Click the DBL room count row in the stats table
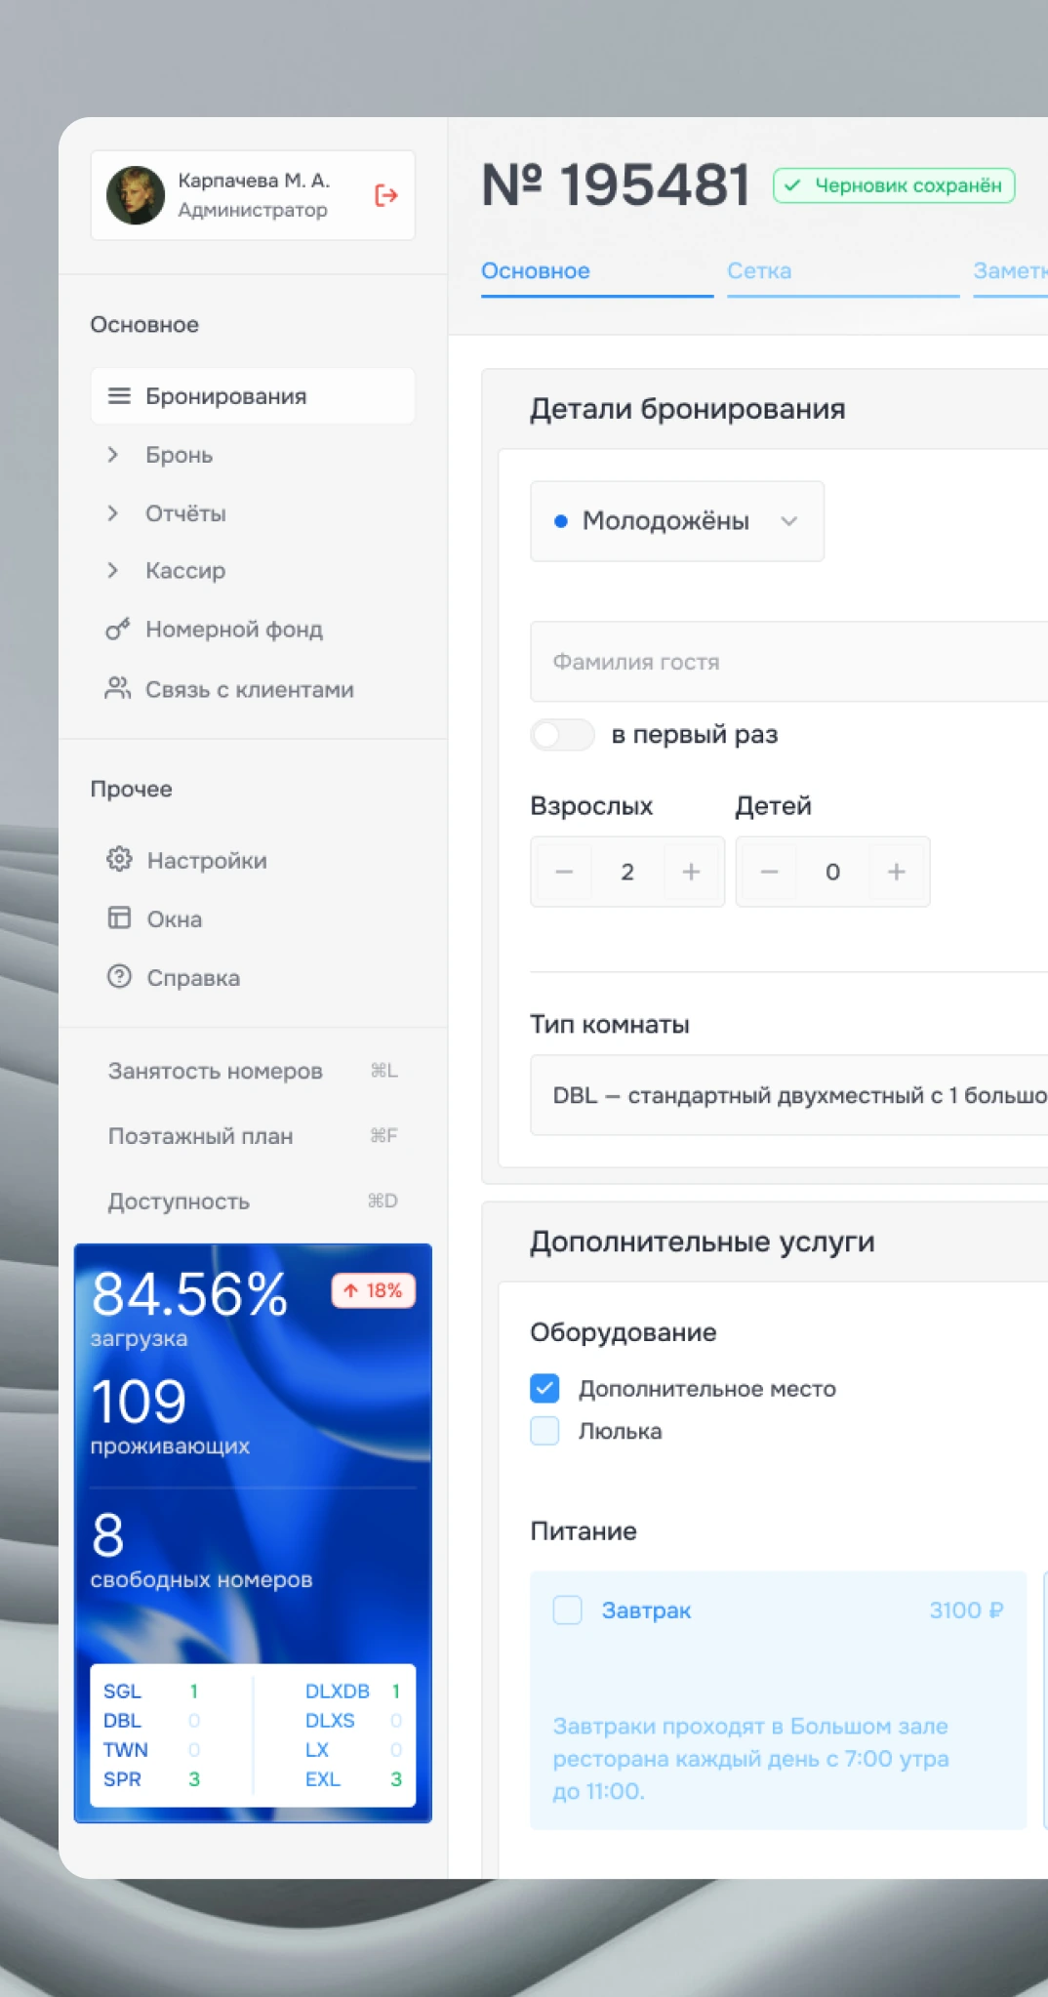 click(x=151, y=1721)
